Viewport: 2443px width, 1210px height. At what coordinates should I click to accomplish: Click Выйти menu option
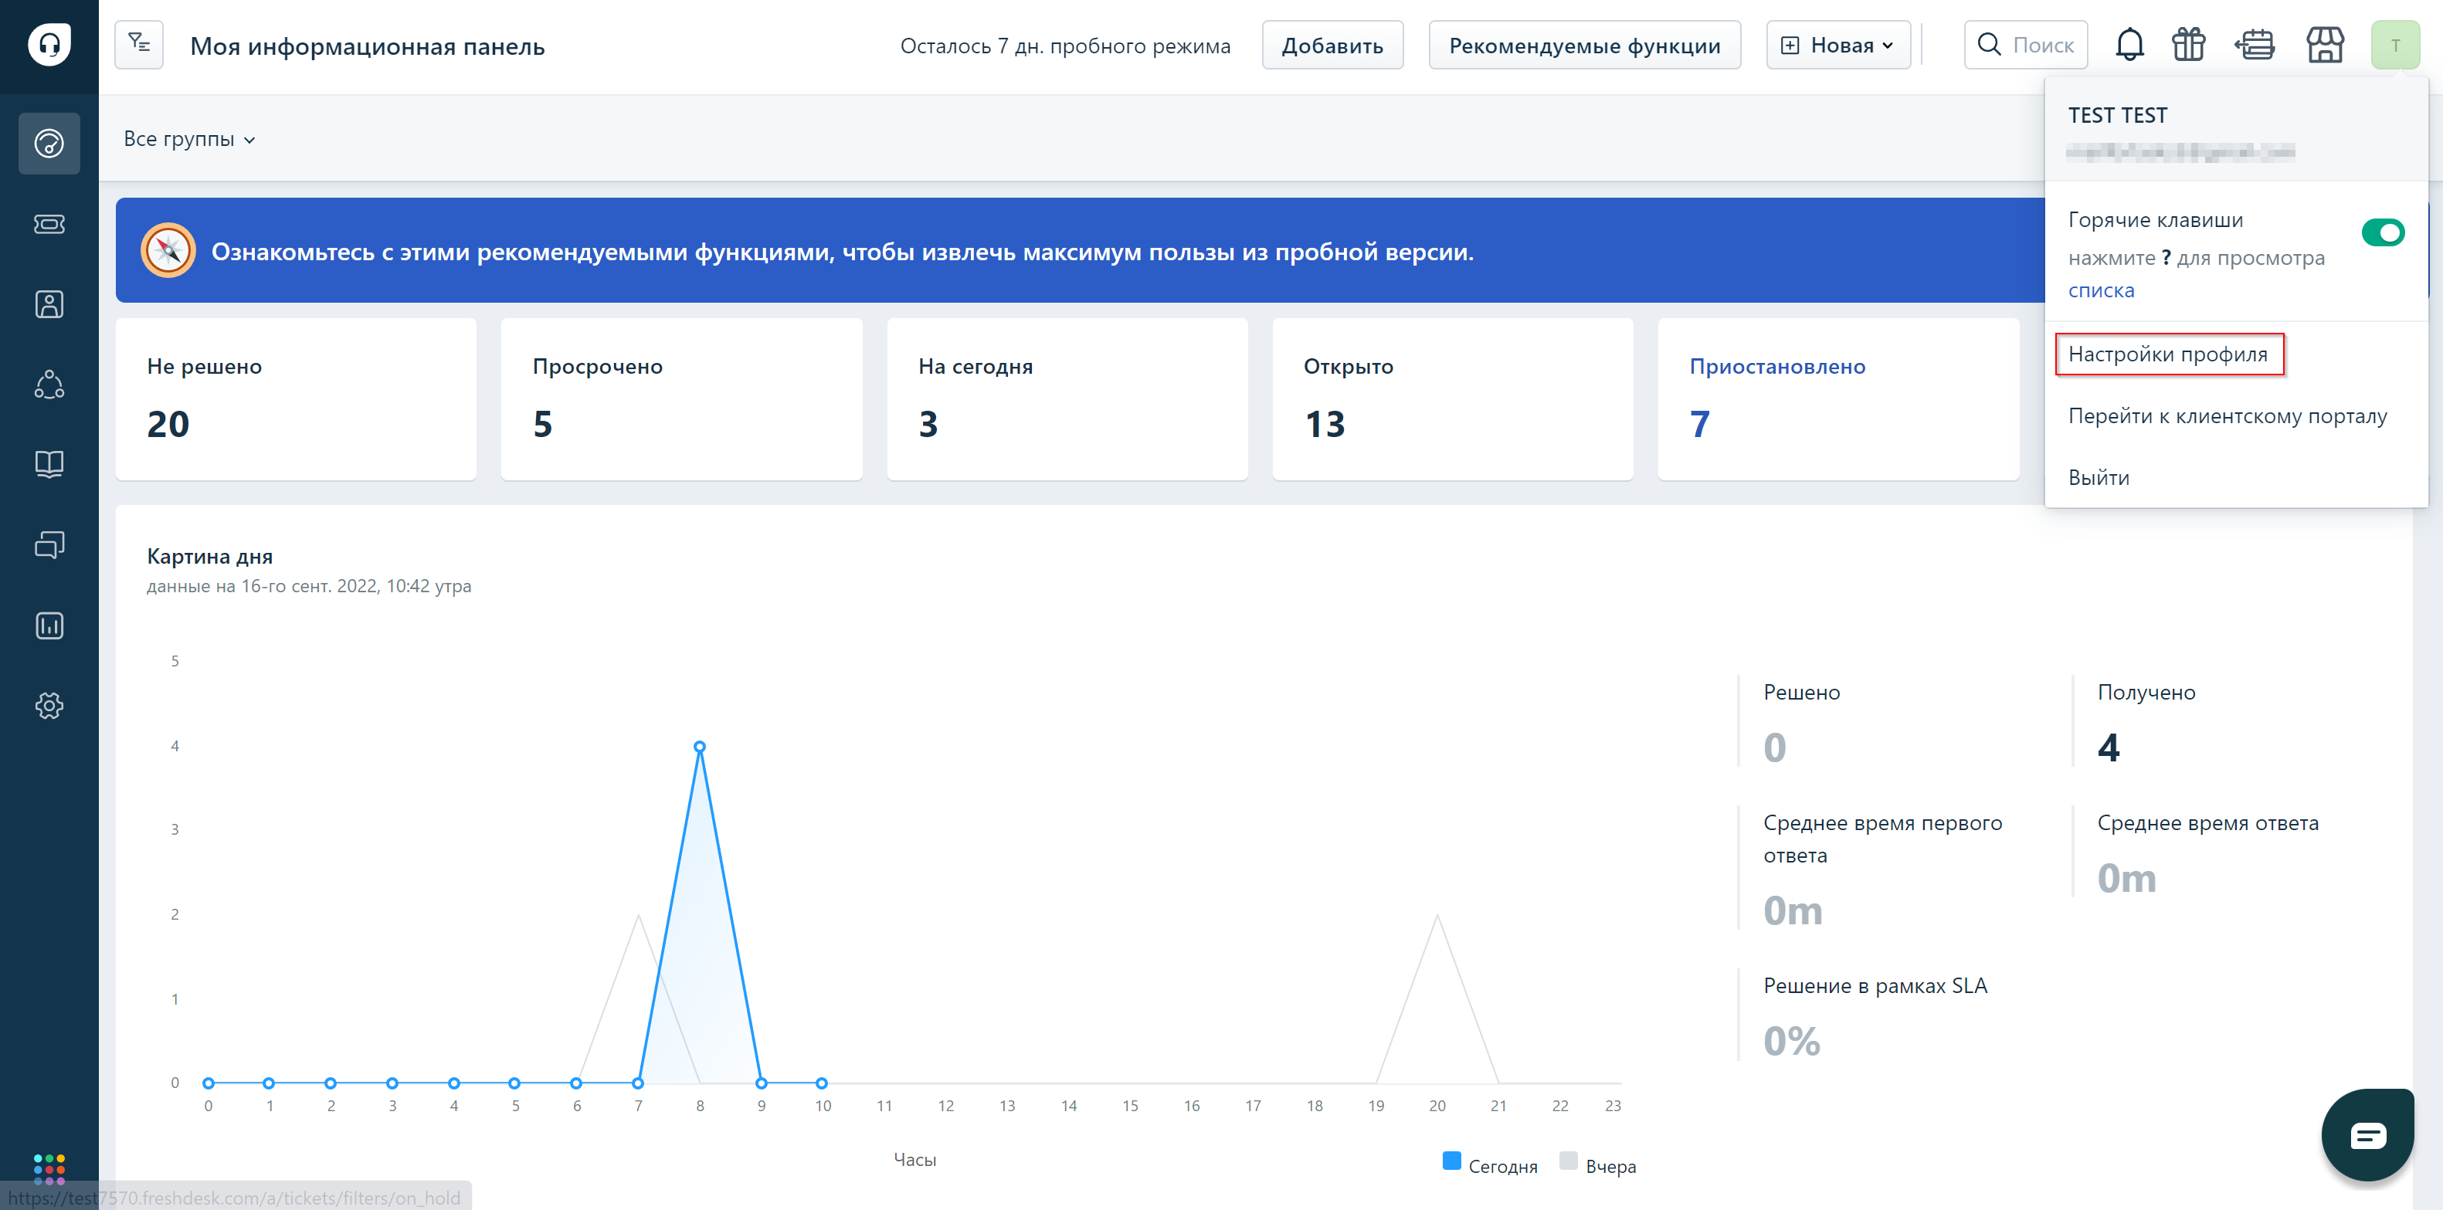(x=2102, y=476)
